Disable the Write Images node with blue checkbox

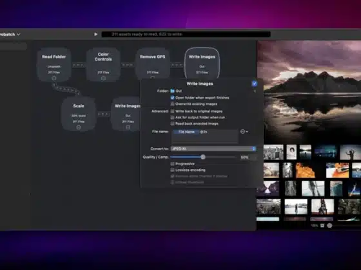(x=254, y=84)
